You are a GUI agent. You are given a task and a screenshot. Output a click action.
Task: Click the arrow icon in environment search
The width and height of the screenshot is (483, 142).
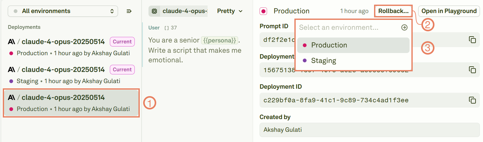404,28
